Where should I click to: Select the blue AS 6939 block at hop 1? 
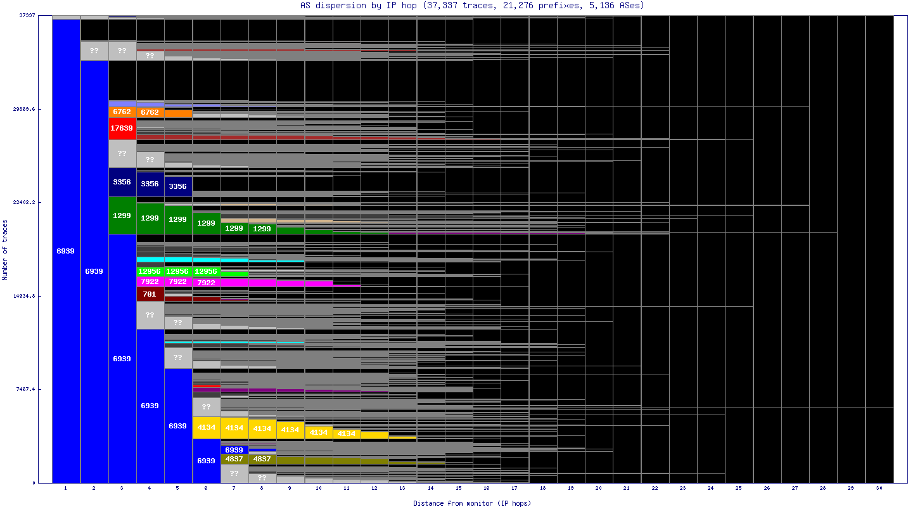pos(65,251)
